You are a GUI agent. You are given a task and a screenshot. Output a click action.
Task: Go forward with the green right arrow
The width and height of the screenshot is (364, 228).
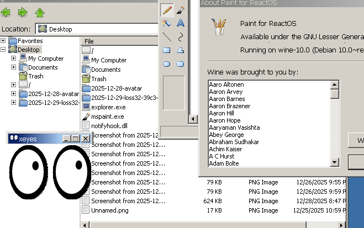point(23,12)
